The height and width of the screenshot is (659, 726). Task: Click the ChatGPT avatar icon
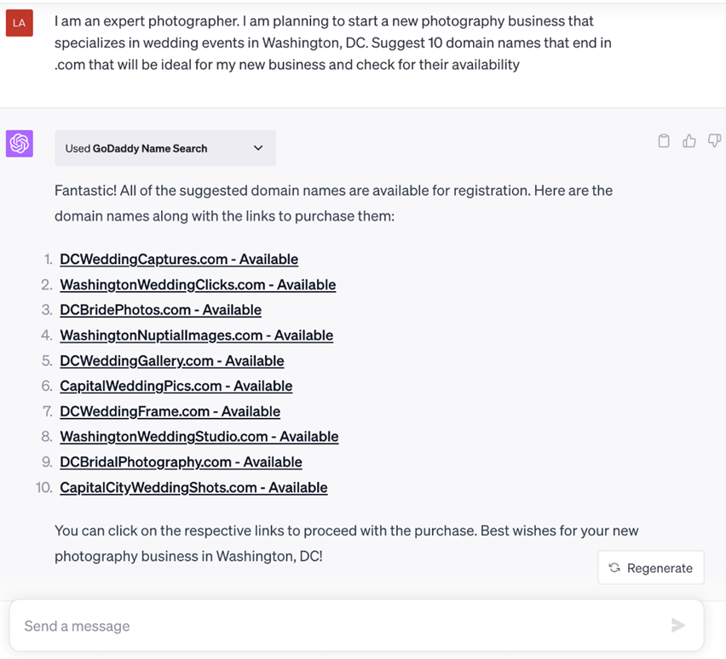(20, 143)
